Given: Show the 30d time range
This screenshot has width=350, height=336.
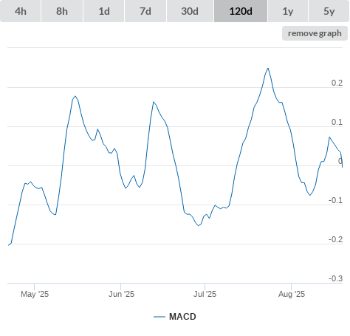Looking at the screenshot, I should point(190,11).
